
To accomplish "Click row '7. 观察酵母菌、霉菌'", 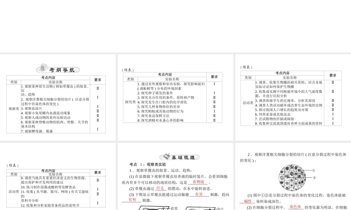I will [x=37, y=131].
